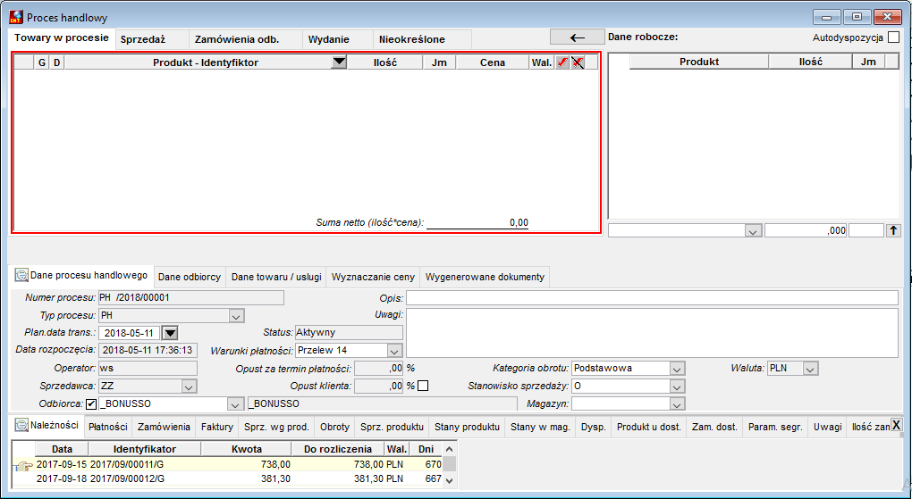Open the Uwagi bottom tab
This screenshot has width=912, height=499.
(x=828, y=427)
